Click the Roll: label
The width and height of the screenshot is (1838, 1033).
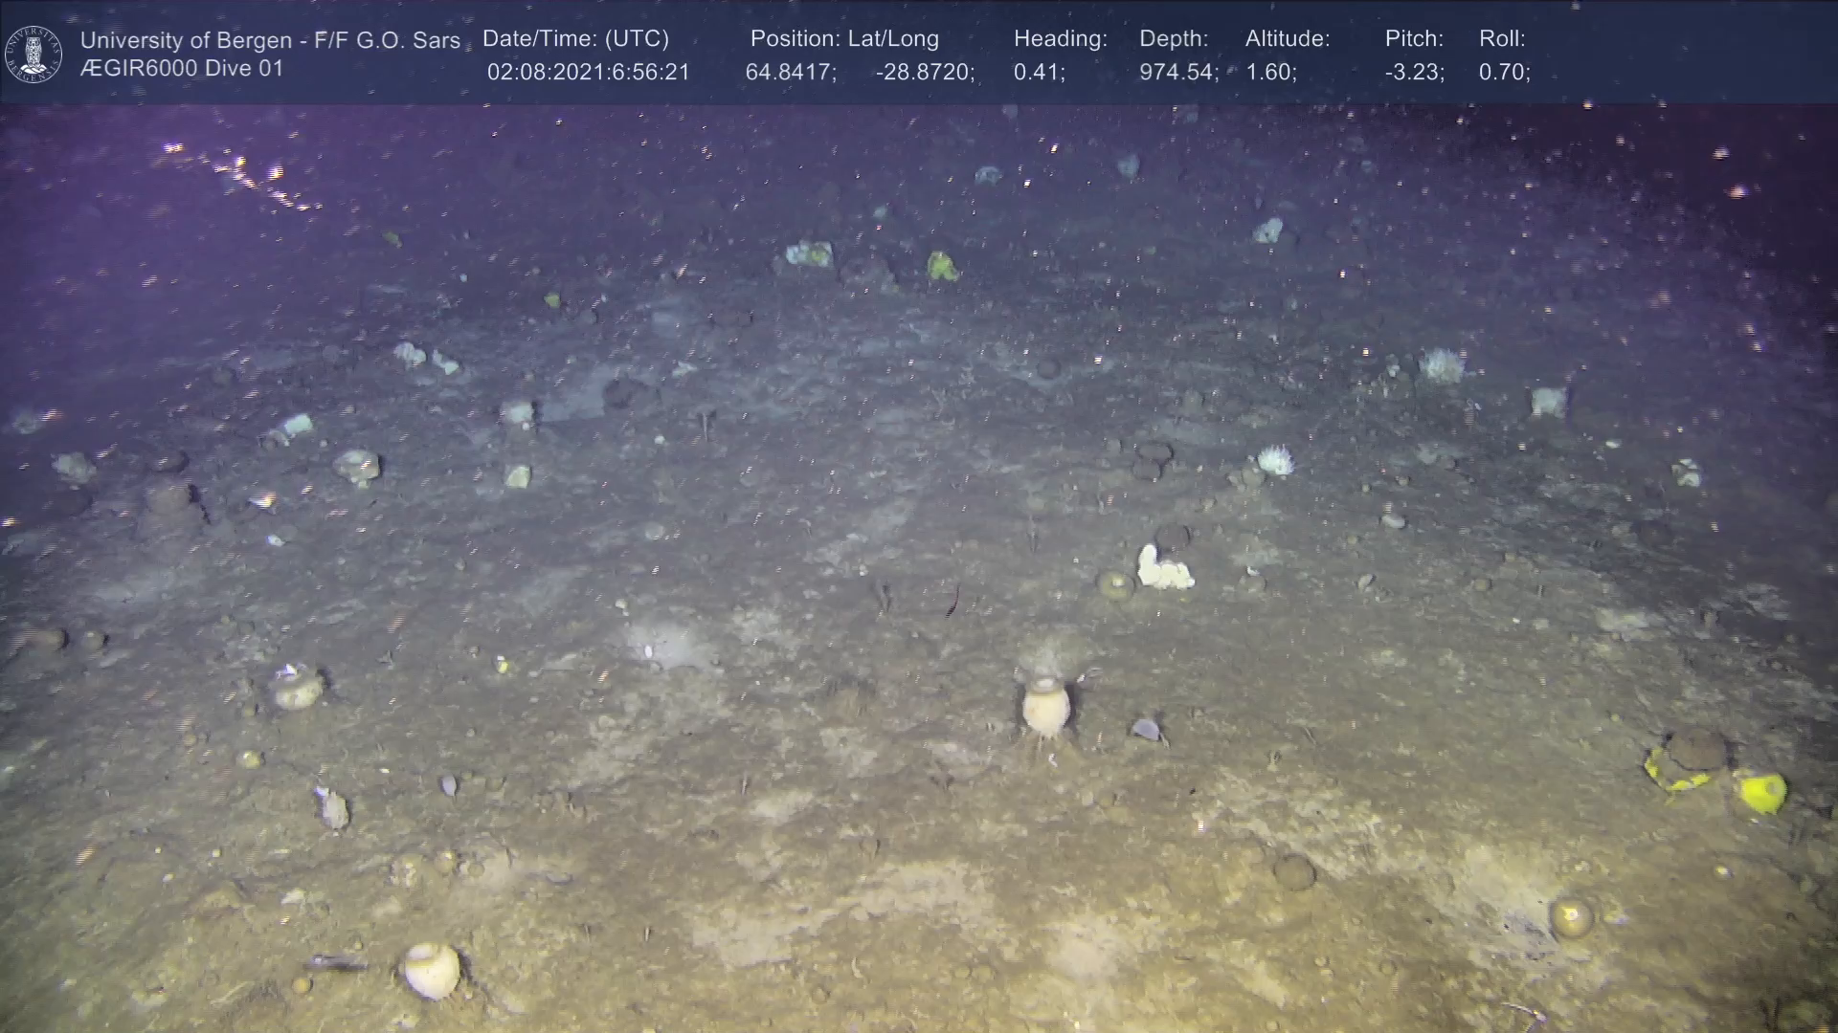[x=1502, y=39]
